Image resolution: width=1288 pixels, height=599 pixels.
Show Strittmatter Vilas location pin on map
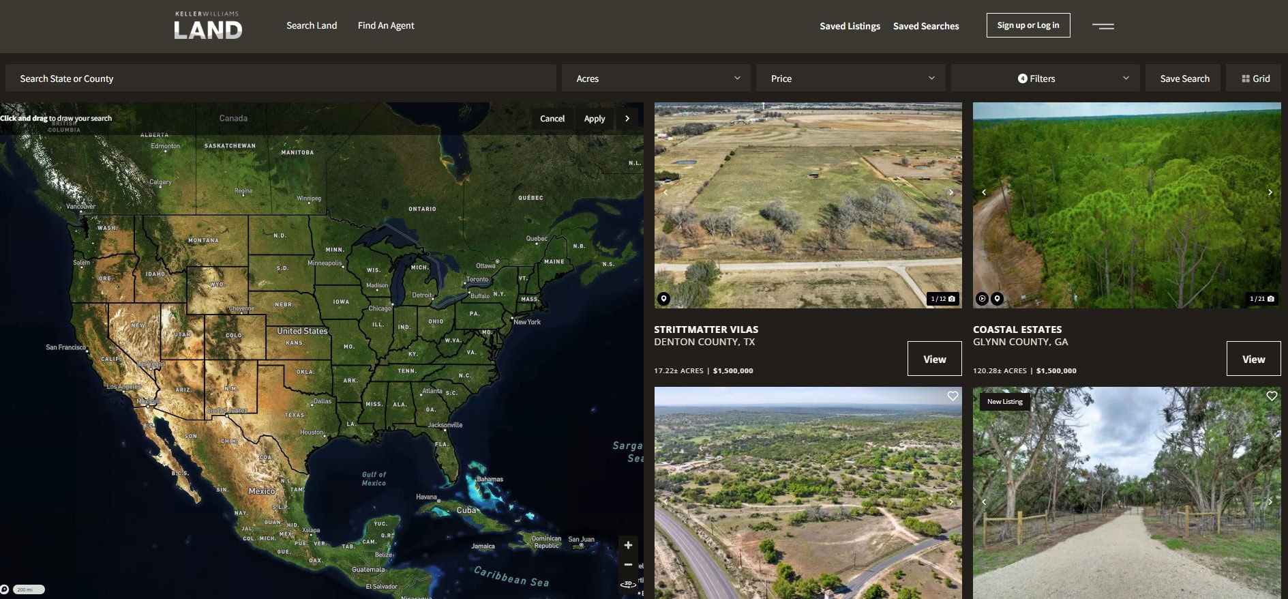click(x=663, y=299)
